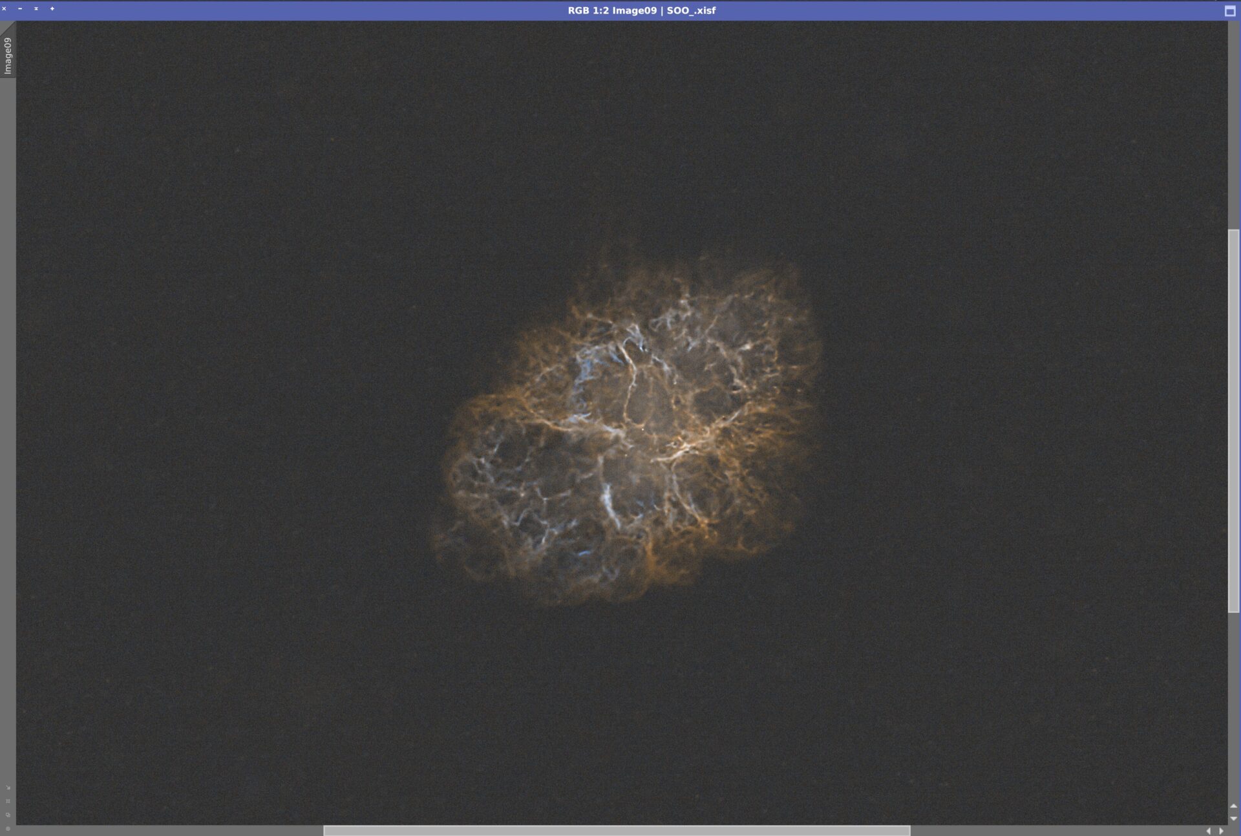
Task: Click the vertical scrollbar thumb
Action: 1233,420
